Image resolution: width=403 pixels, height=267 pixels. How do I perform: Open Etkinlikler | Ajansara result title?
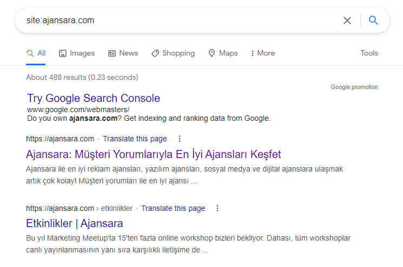pyautogui.click(x=75, y=223)
